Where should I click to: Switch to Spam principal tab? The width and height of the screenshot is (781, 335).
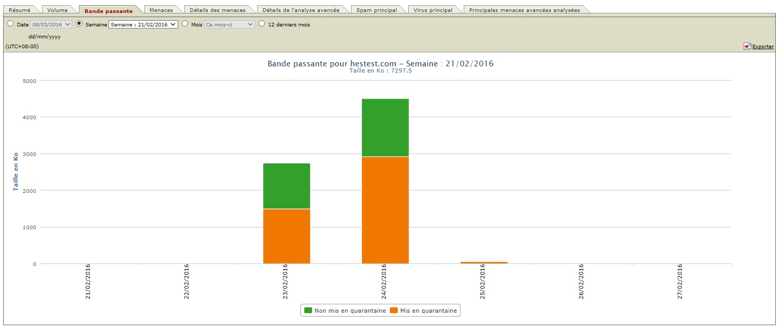pos(377,10)
